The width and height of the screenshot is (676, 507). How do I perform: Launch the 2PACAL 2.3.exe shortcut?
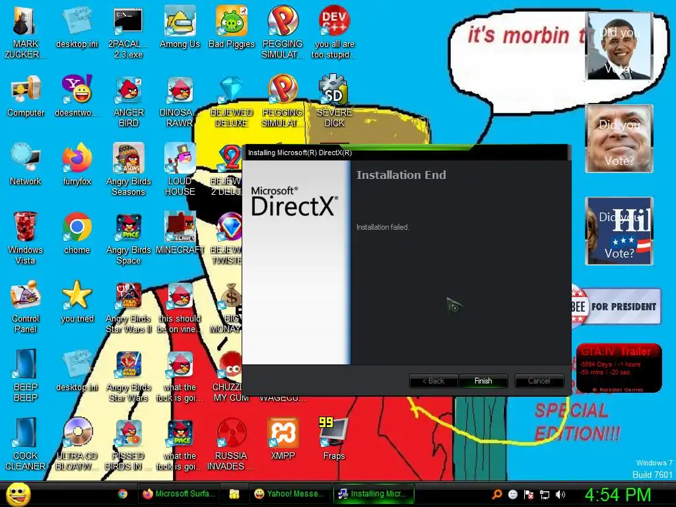(128, 33)
